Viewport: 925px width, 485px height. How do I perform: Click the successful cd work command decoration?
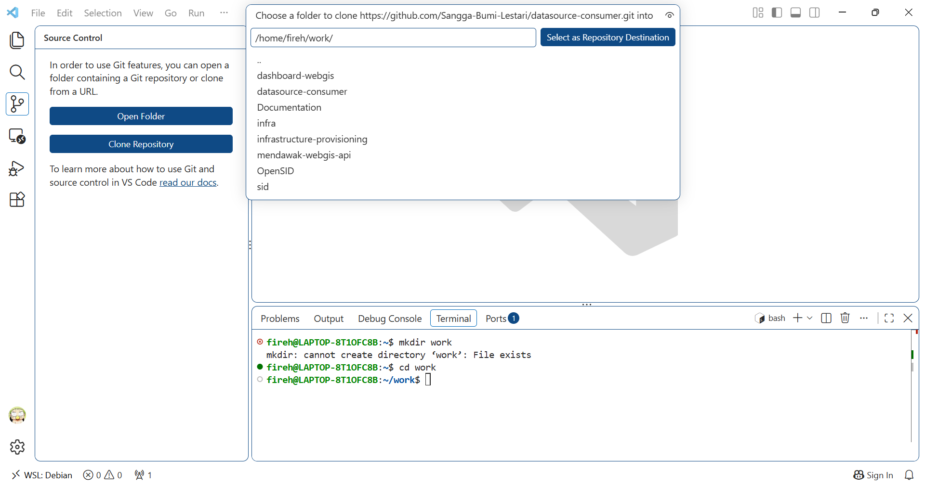point(260,367)
